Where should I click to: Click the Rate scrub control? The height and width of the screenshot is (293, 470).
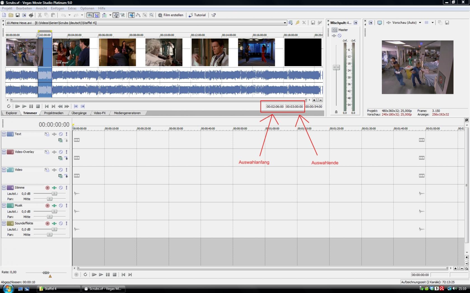pos(46,273)
